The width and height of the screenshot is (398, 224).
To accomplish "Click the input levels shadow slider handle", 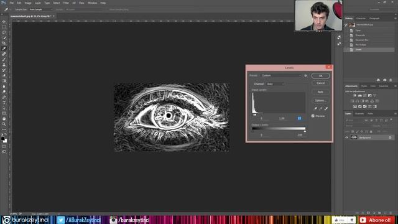I will click(254, 114).
